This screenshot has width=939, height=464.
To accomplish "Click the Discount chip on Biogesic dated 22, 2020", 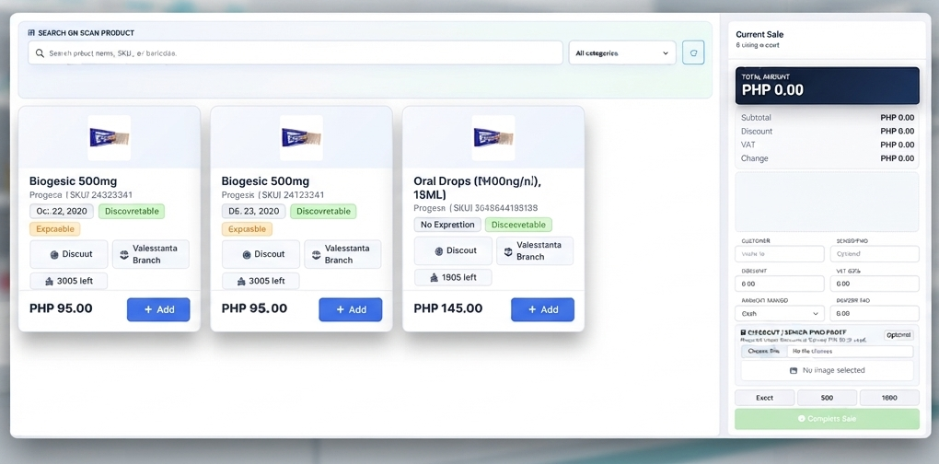I will tap(69, 254).
